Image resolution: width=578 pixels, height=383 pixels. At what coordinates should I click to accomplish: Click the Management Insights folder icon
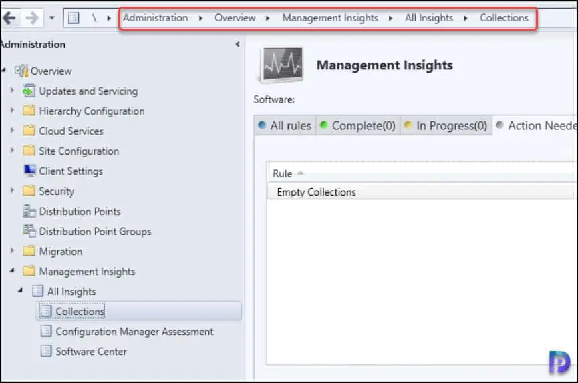point(29,271)
